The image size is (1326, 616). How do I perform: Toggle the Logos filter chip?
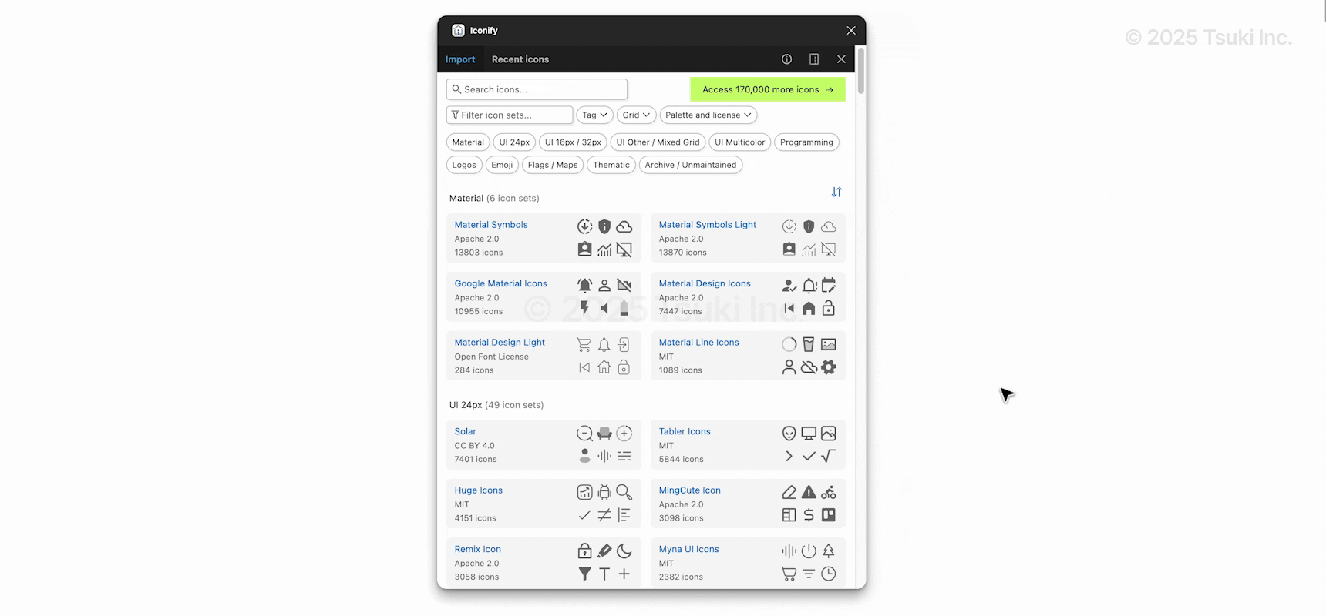[x=464, y=165]
